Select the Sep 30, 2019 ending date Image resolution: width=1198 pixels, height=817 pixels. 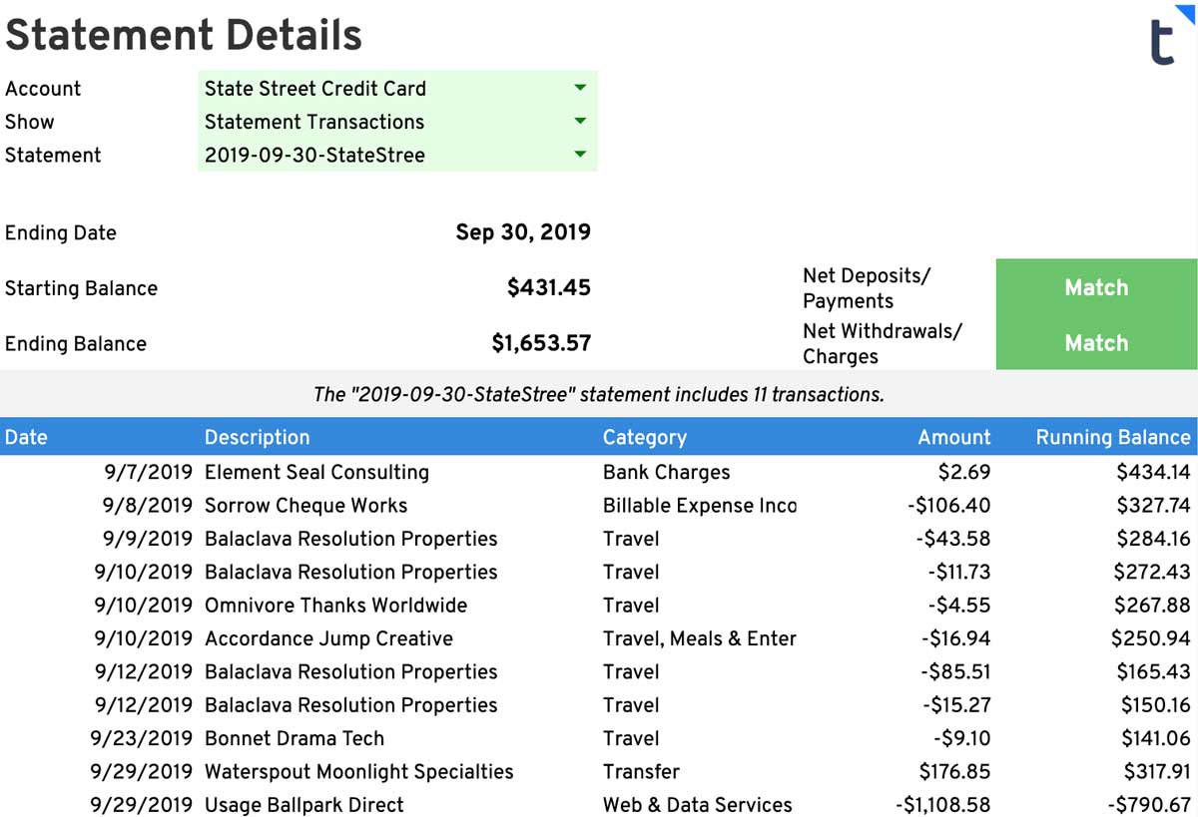[523, 232]
